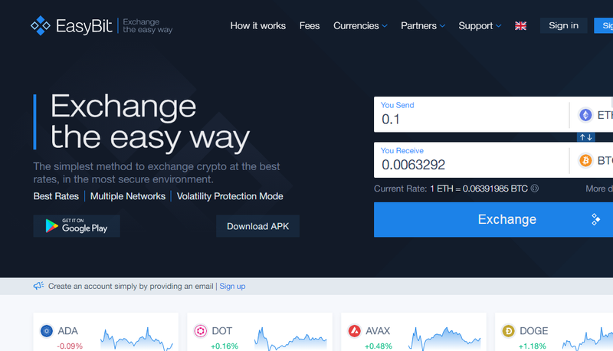
Task: Open the BTC receive currency selector
Action: 595,160
